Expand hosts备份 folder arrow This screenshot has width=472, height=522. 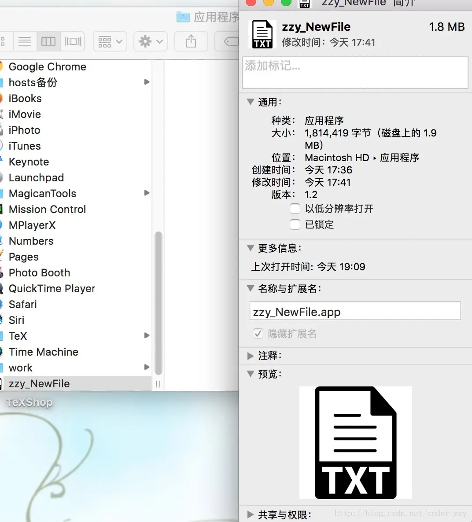[147, 82]
